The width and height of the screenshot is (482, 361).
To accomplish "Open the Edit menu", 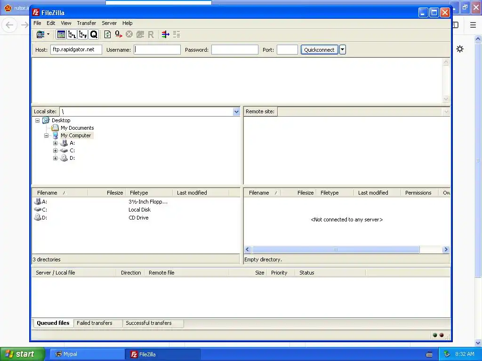I will coord(51,23).
